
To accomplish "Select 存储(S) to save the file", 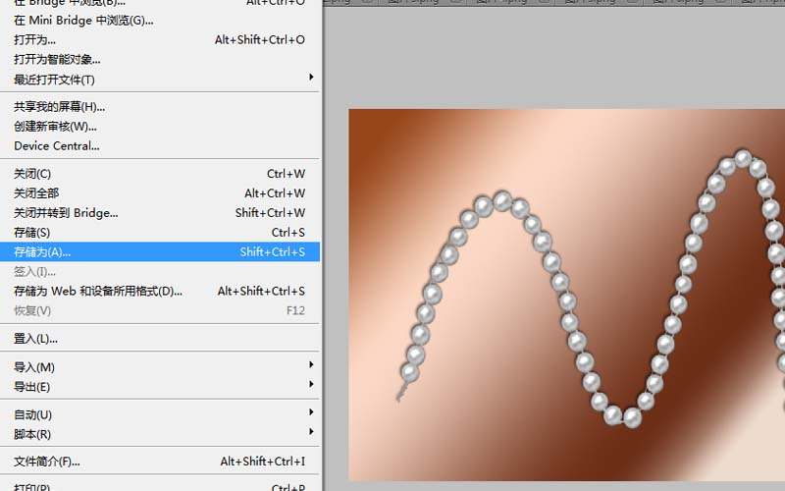I will 160,233.
